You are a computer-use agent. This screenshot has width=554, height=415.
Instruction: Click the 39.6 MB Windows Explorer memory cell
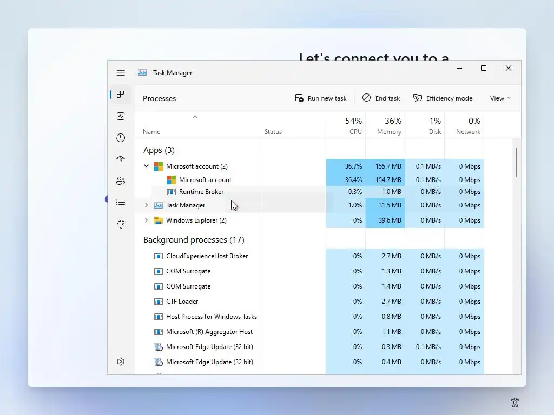point(385,220)
